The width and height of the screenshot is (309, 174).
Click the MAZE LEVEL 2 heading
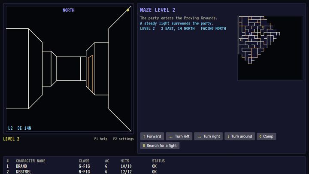click(158, 10)
